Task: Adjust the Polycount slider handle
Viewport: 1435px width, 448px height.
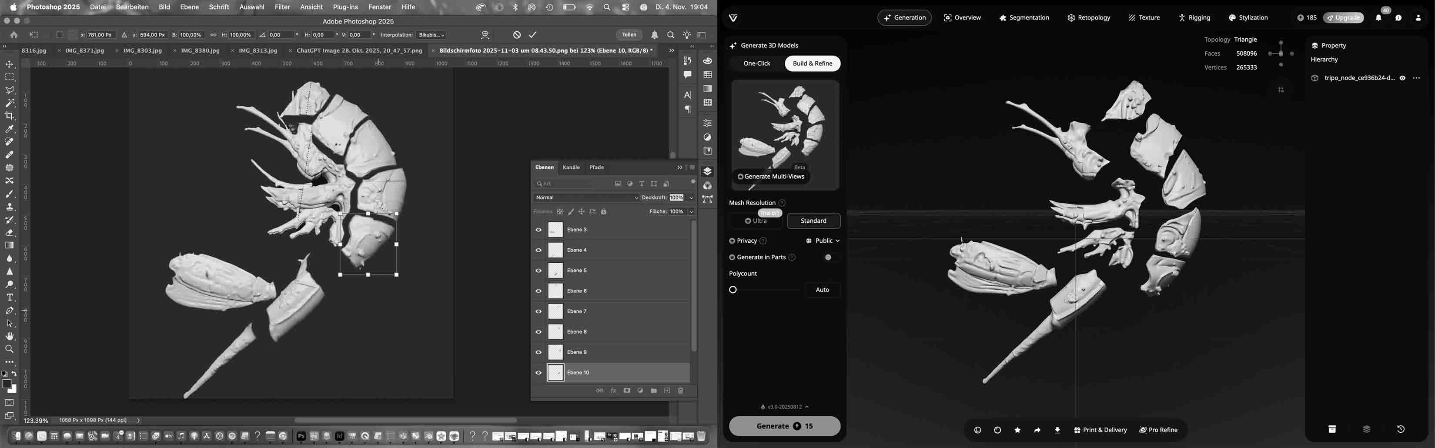Action: click(x=733, y=290)
